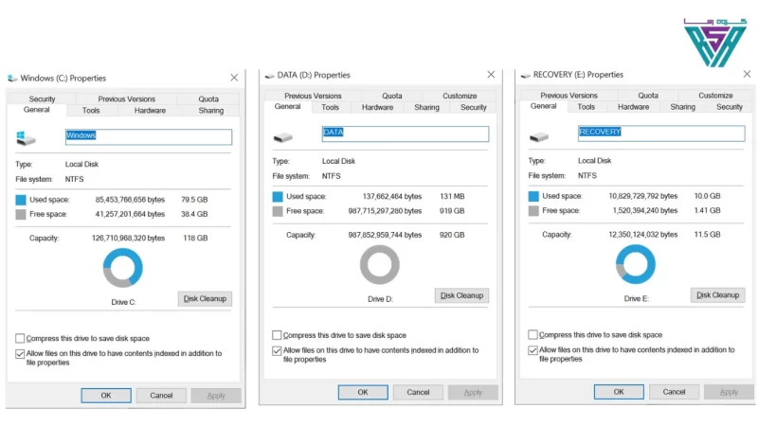Click Cancel in Windows (C:) Properties
Image resolution: width=758 pixels, height=426 pixels.
coord(161,396)
